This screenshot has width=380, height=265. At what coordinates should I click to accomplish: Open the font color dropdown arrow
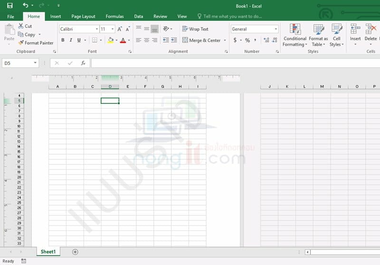coord(129,40)
